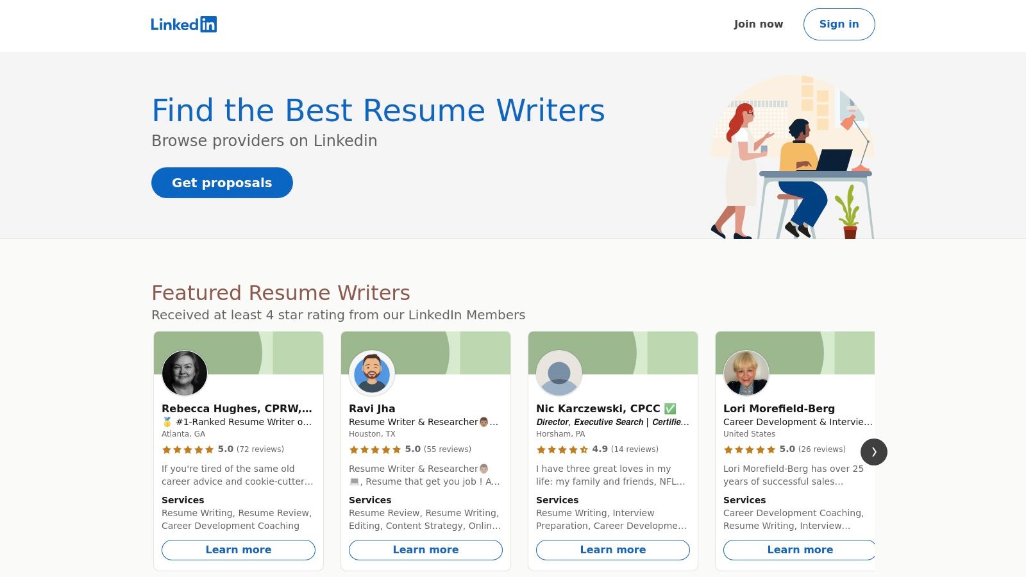Click a star in Ravi's rating row
The width and height of the screenshot is (1026, 577).
(x=373, y=450)
